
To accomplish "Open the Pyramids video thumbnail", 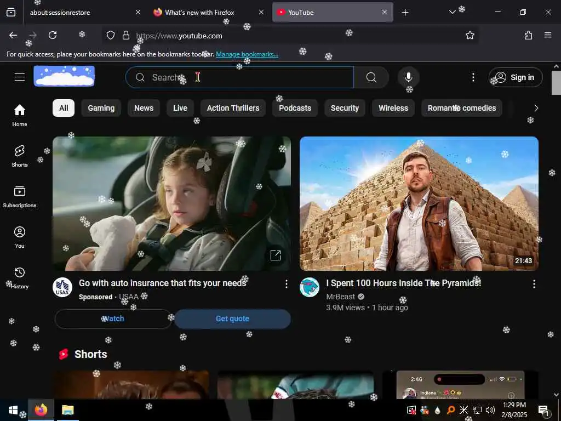I will pyautogui.click(x=419, y=203).
